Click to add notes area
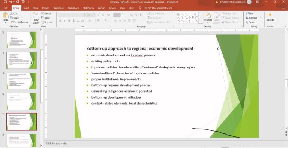 pos(57,144)
